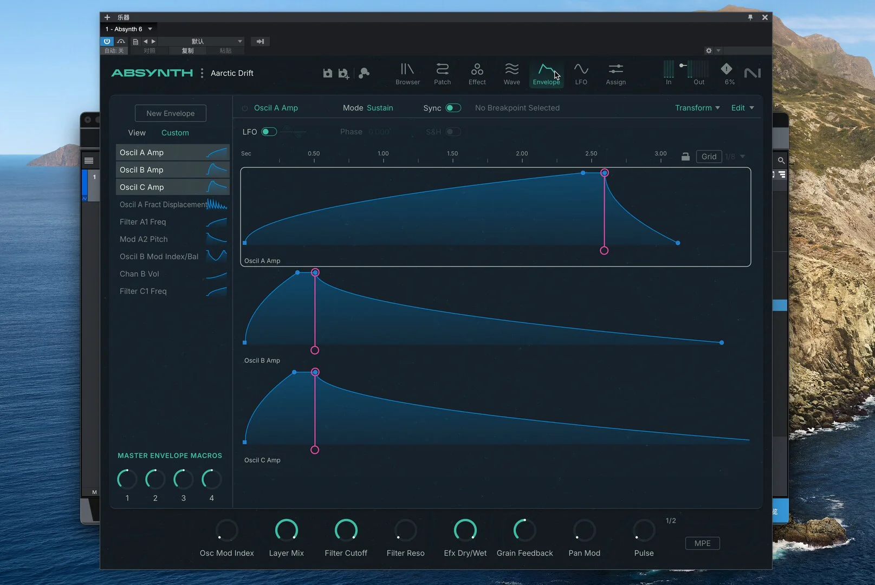Select the Custom view tab
Image resolution: width=875 pixels, height=585 pixels.
click(175, 133)
